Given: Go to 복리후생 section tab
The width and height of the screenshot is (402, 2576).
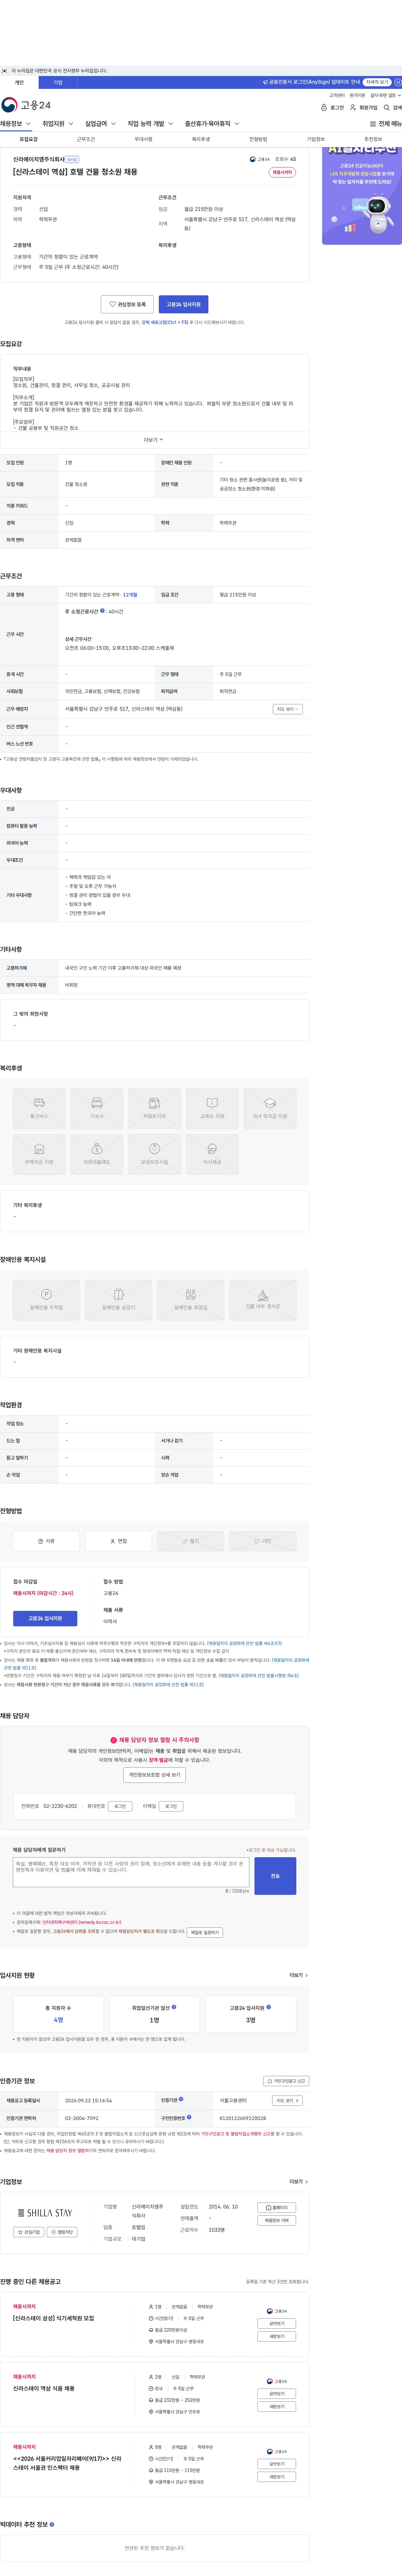Looking at the screenshot, I should pos(201,139).
